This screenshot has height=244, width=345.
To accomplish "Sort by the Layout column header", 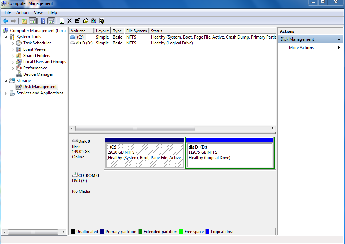I will click(102, 31).
